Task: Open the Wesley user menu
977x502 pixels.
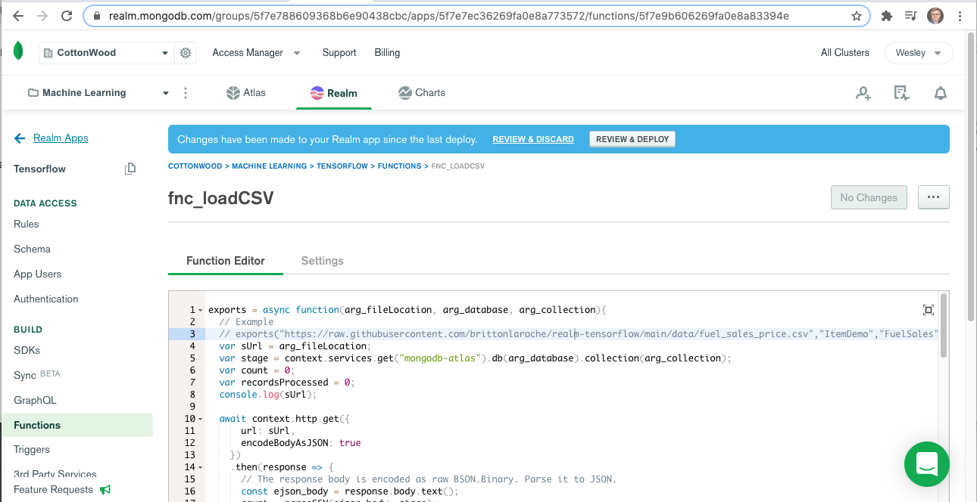Action: tap(919, 53)
